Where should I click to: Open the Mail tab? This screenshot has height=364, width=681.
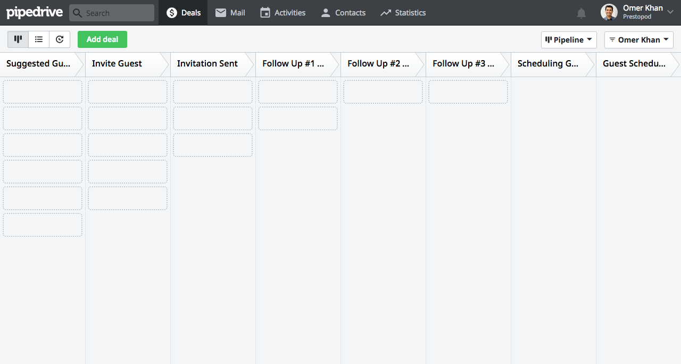pos(230,13)
